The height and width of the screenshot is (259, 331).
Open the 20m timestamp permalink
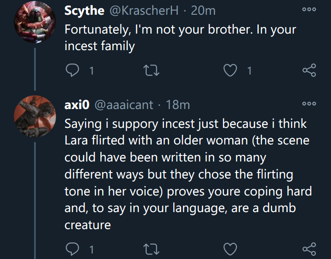click(203, 11)
